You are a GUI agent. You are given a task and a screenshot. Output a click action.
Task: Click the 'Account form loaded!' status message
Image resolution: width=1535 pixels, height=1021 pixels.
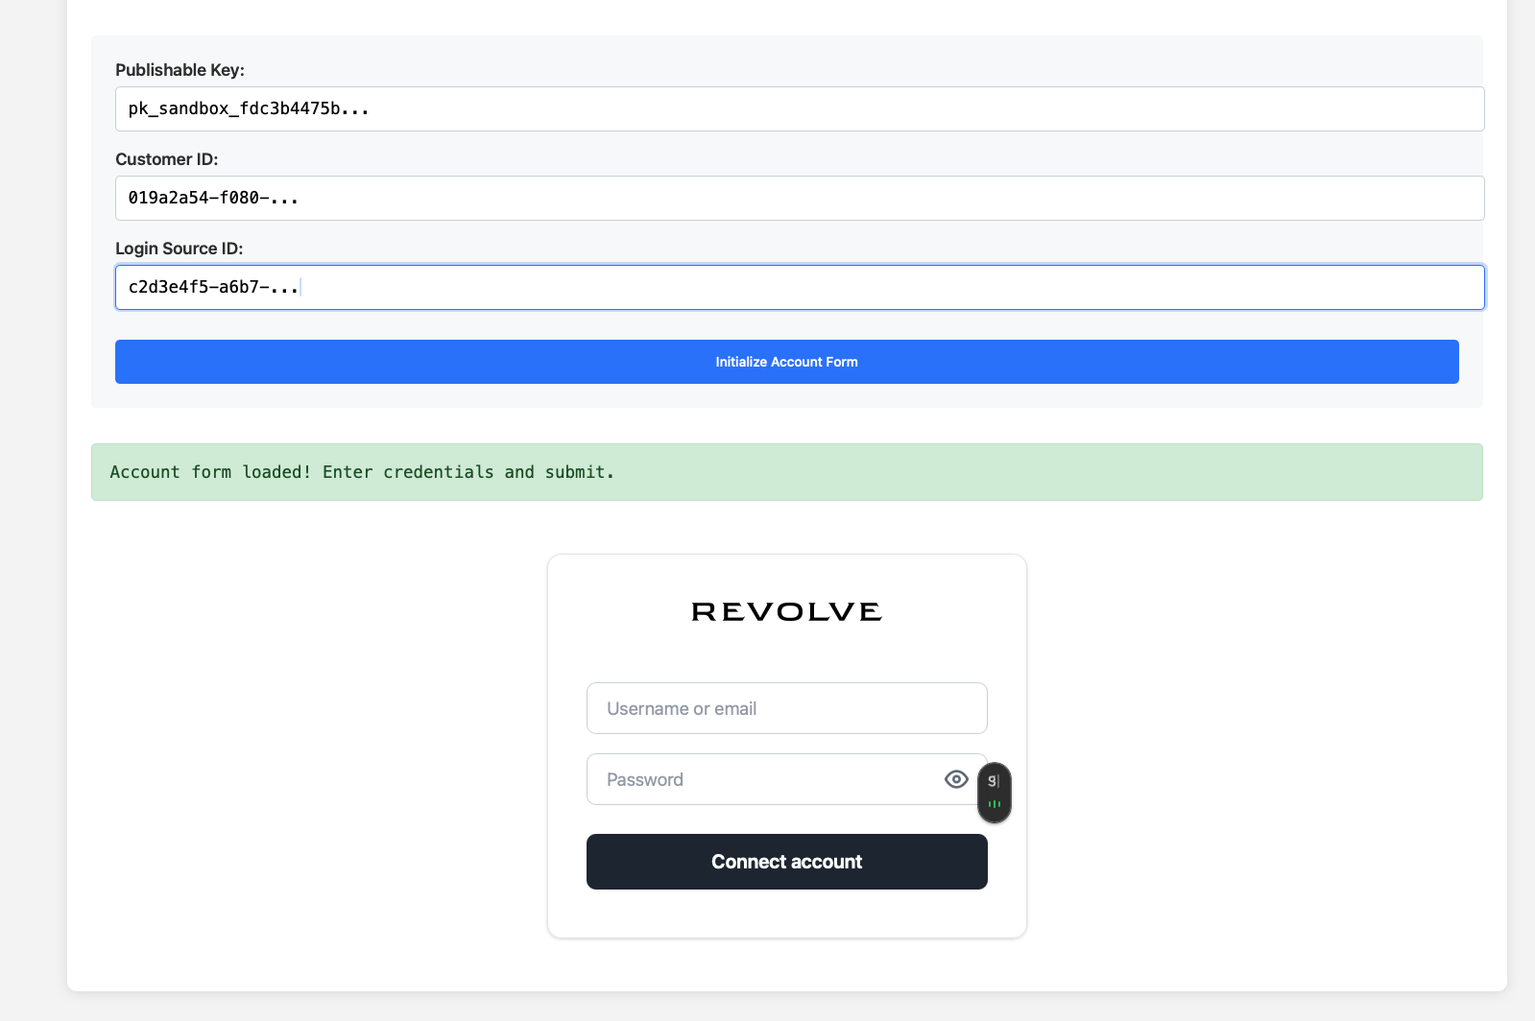coord(786,472)
